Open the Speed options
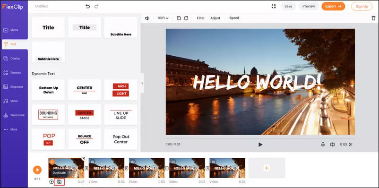This screenshot has height=188, width=379. pos(234,18)
